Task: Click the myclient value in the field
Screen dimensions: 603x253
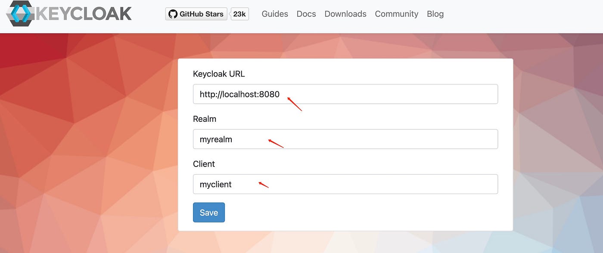Action: (x=215, y=184)
